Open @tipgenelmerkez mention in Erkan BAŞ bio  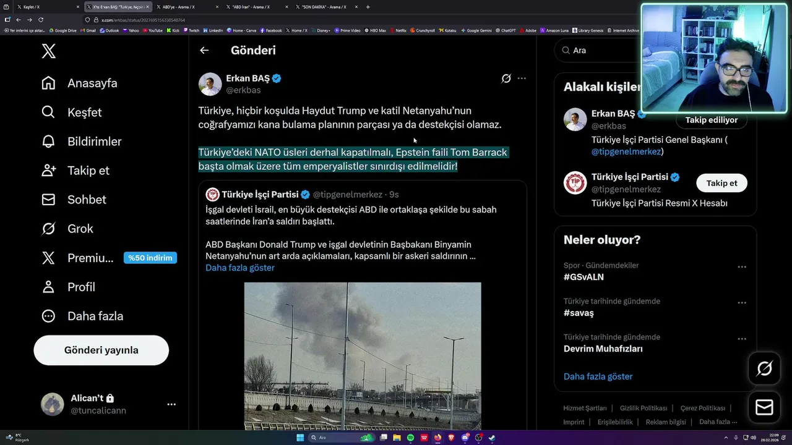coord(627,151)
